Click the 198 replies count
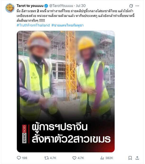This screenshot has width=145, height=164. point(25,158)
